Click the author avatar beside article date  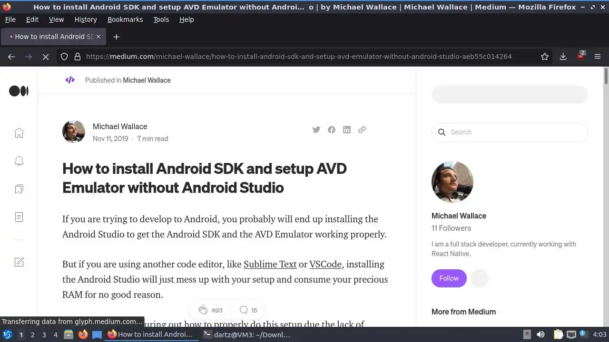(x=74, y=132)
